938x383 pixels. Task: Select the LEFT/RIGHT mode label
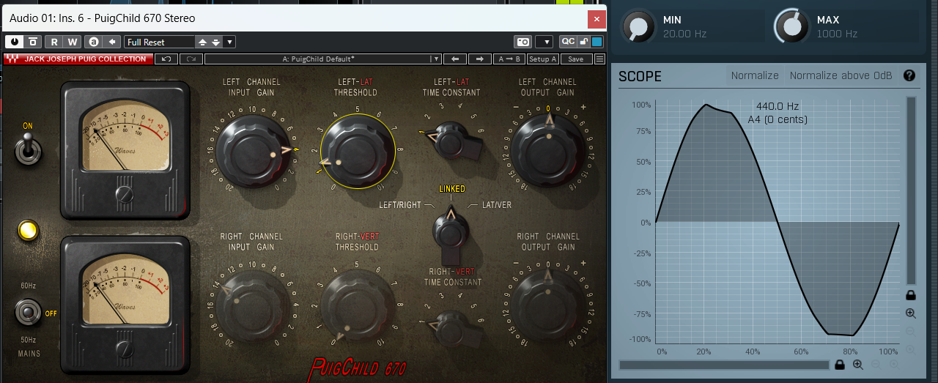click(400, 205)
